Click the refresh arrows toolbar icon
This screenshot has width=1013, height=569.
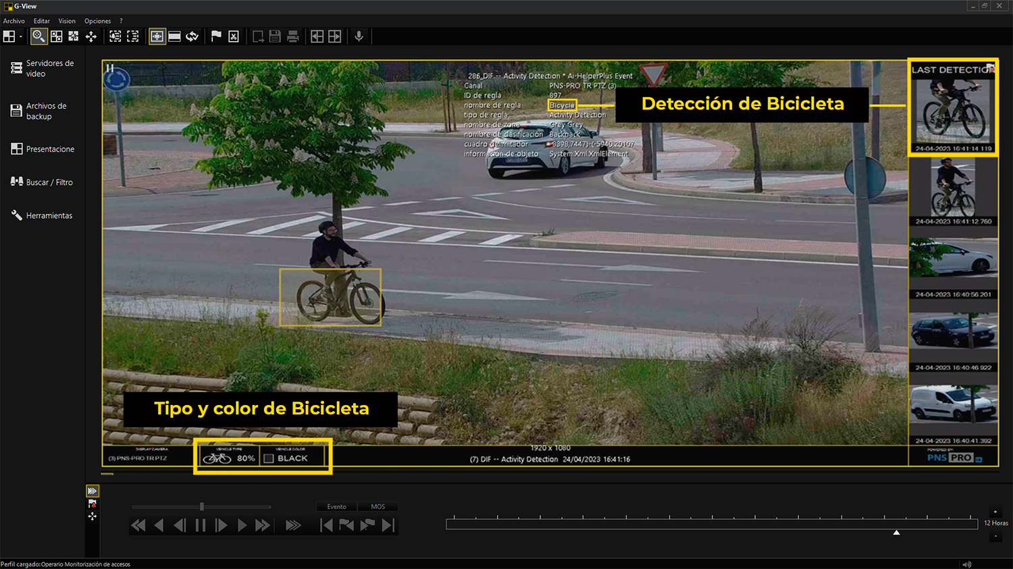(192, 36)
